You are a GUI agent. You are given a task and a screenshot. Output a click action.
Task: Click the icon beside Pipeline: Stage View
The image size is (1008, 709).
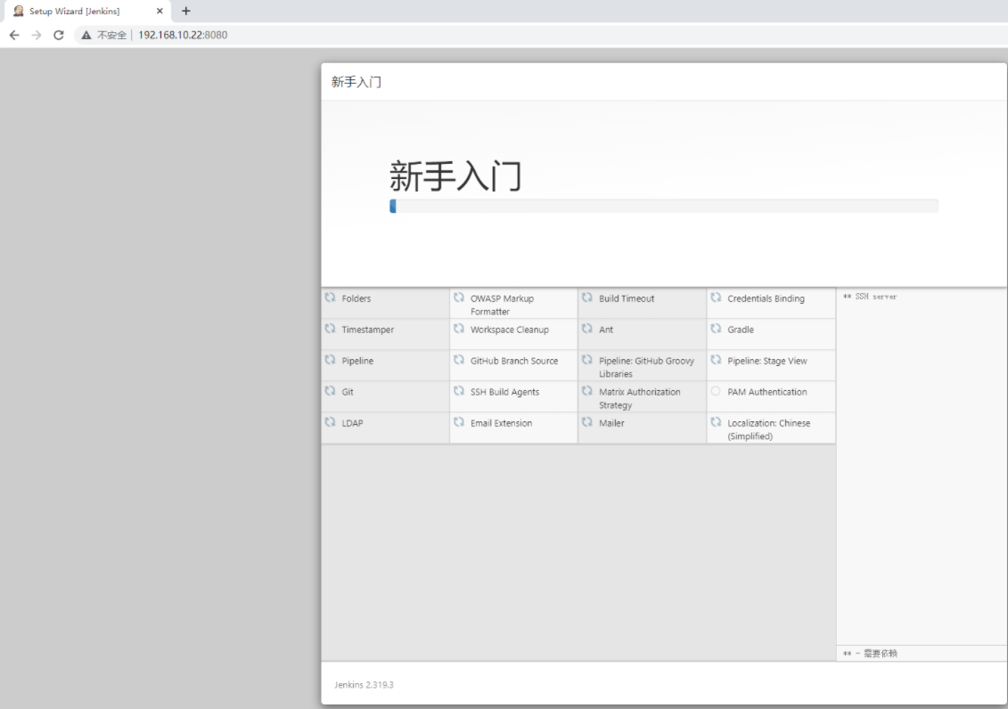point(717,360)
